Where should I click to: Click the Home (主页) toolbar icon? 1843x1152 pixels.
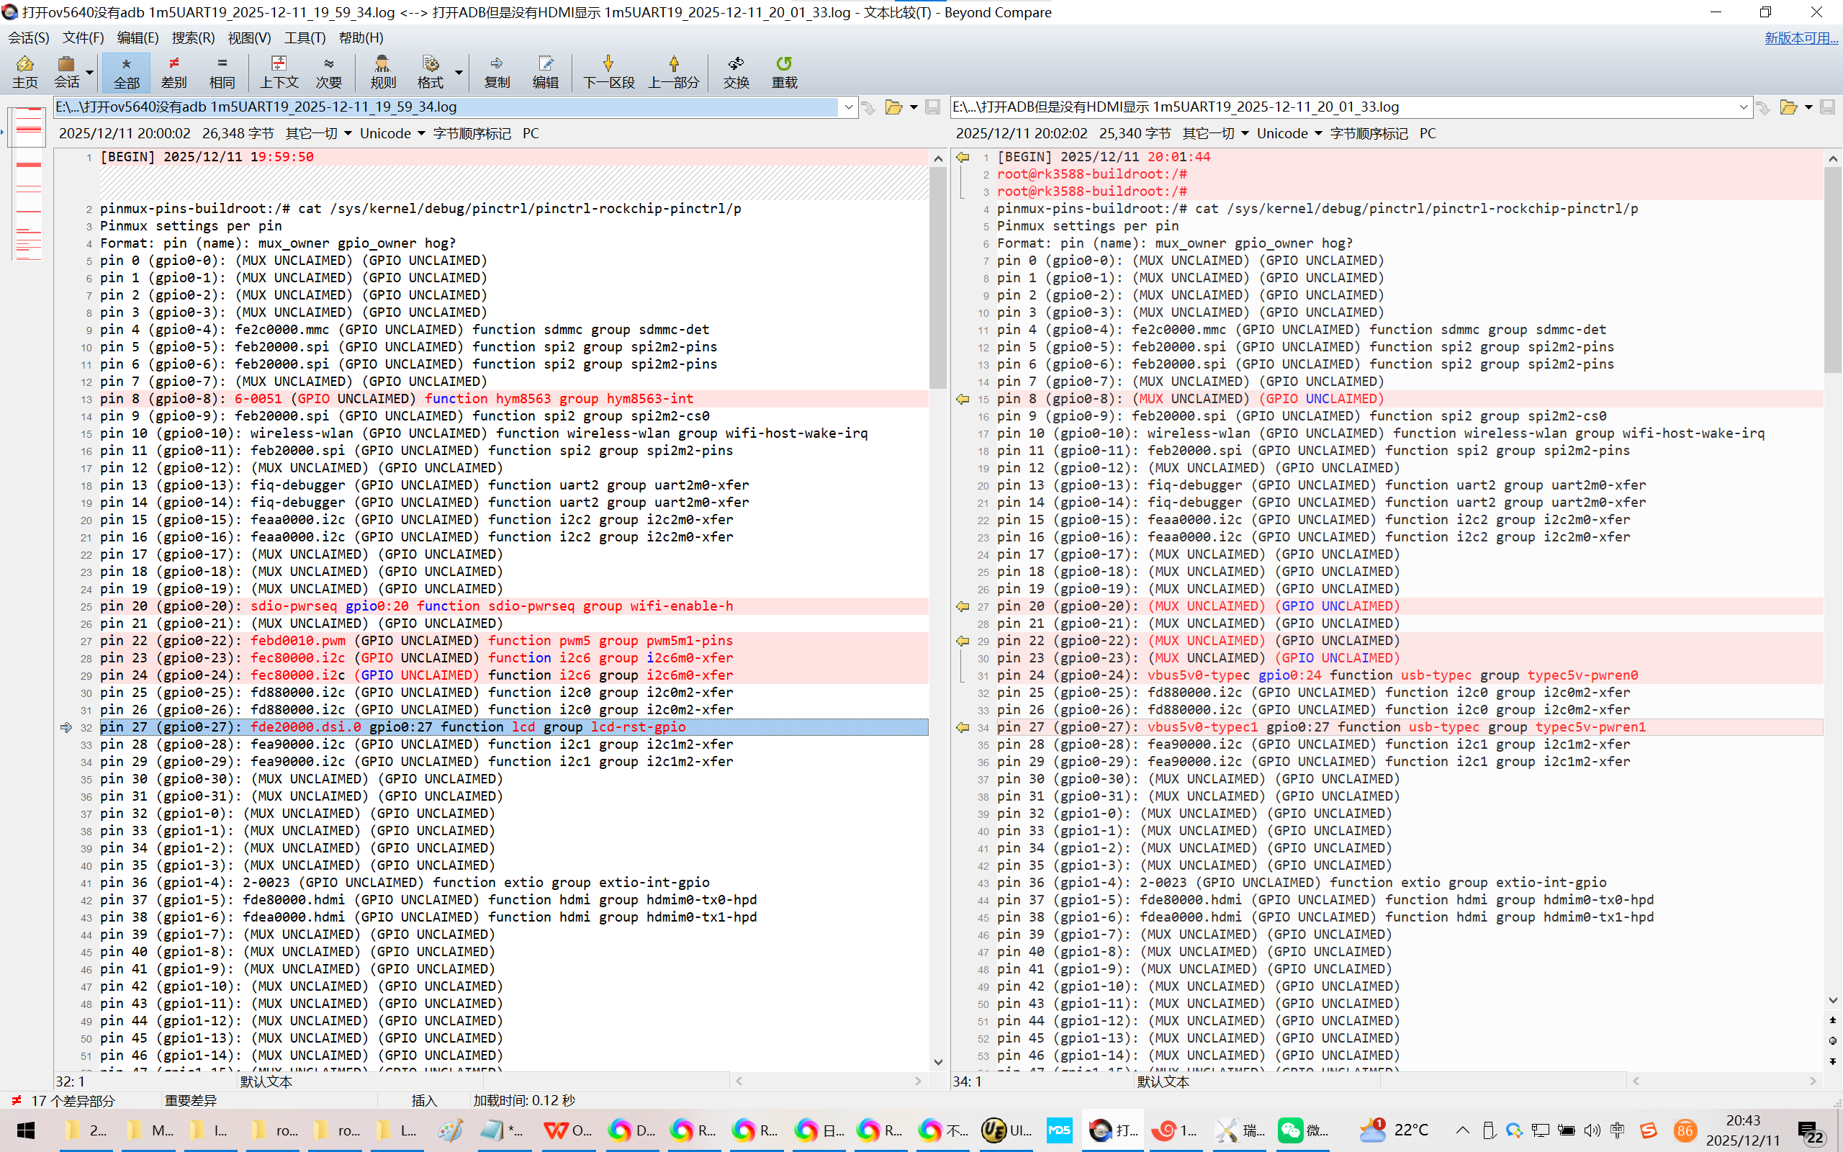click(x=24, y=71)
